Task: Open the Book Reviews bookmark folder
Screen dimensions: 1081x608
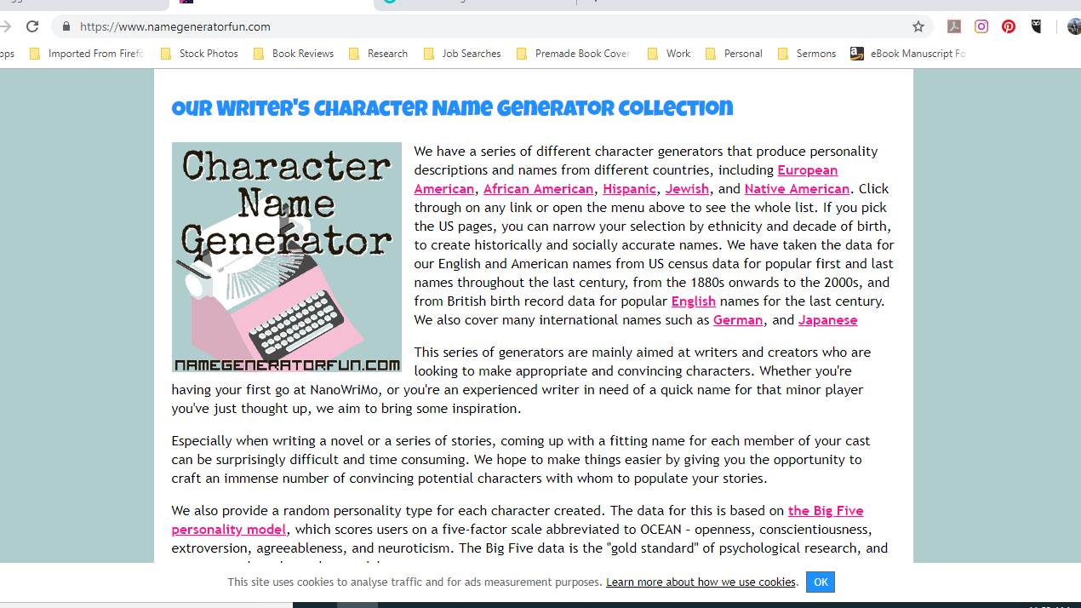Action: [294, 54]
